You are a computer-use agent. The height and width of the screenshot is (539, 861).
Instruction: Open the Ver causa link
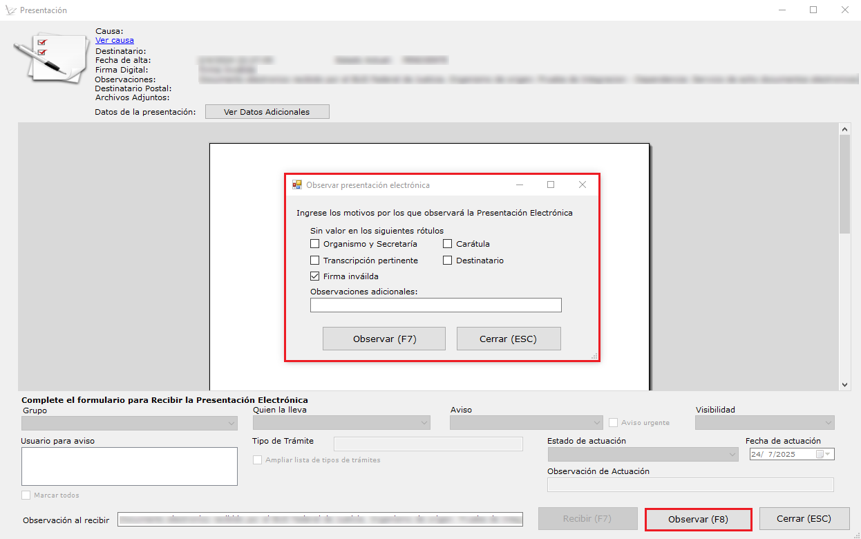pyautogui.click(x=115, y=40)
